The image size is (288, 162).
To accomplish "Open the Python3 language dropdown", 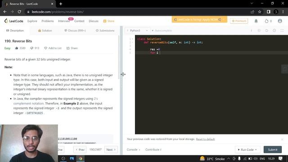I will [137, 31].
